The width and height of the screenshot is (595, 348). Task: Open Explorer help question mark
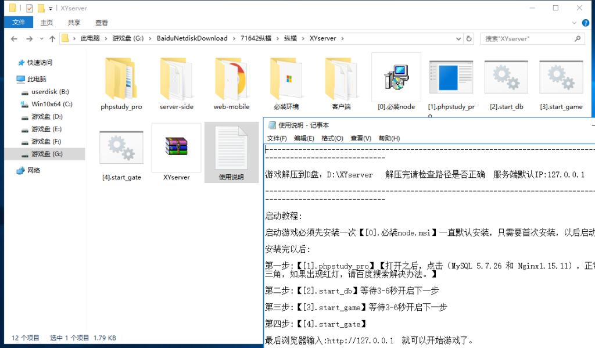[586, 23]
